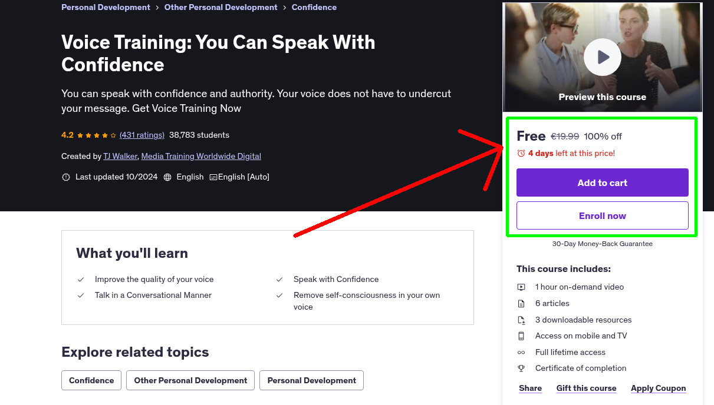Play the course preview video
The height and width of the screenshot is (405, 714).
603,57
